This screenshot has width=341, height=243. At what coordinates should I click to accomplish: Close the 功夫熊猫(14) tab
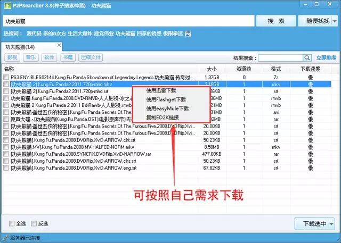[59, 45]
